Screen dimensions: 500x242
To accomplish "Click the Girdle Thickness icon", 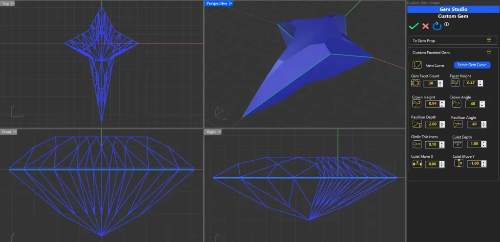I will (x=417, y=144).
